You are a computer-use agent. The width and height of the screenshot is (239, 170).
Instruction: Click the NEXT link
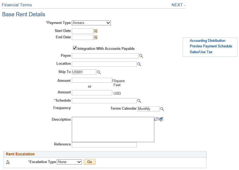point(177,5)
